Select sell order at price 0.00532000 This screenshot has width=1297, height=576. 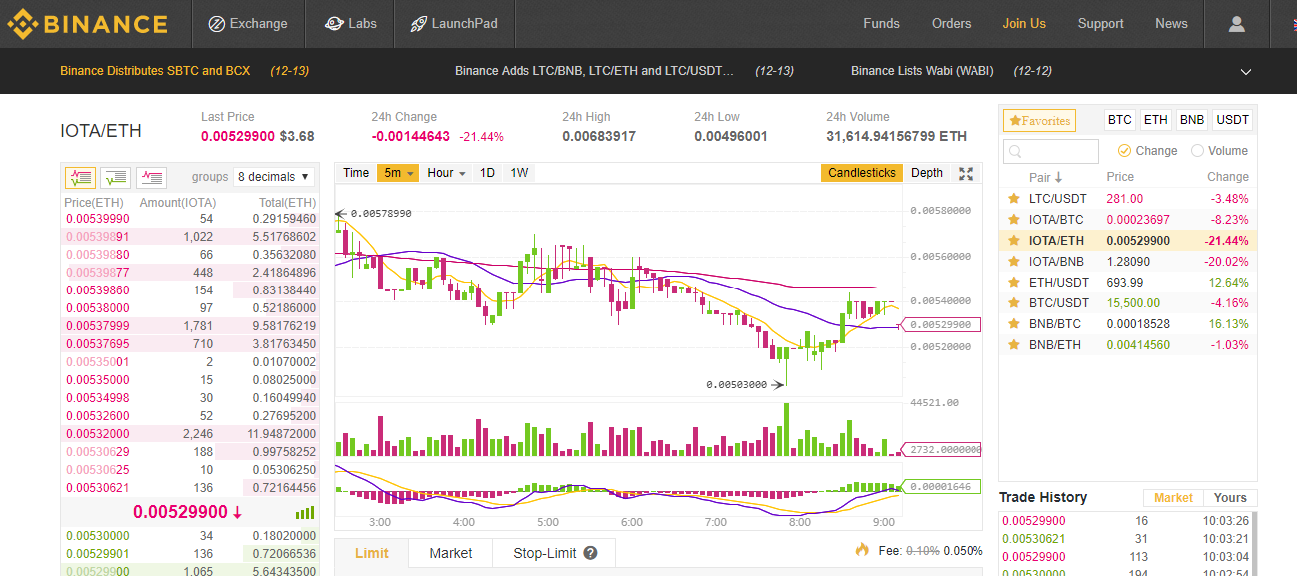(189, 434)
